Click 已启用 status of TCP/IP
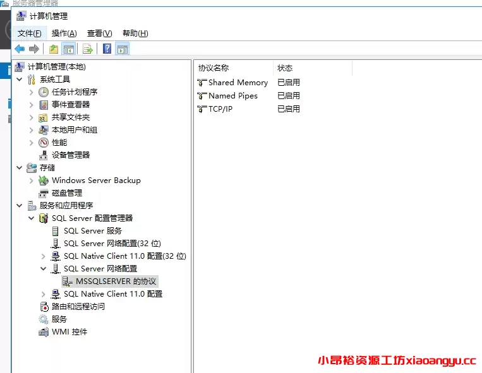Image resolution: width=482 pixels, height=373 pixels. click(x=288, y=109)
